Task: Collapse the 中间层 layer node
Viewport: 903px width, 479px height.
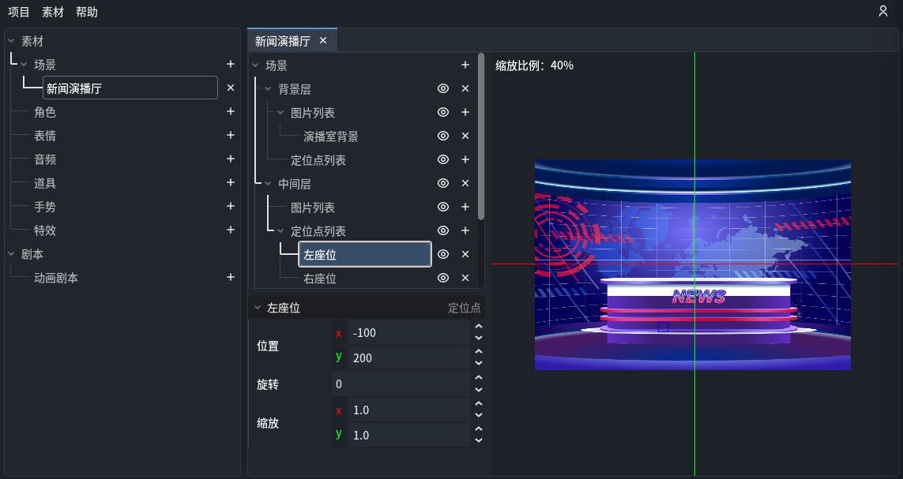Action: [x=268, y=184]
